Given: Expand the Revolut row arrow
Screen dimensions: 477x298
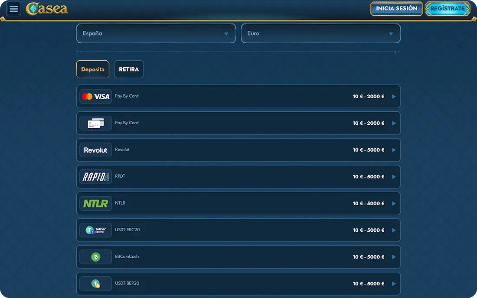Looking at the screenshot, I should (x=394, y=150).
